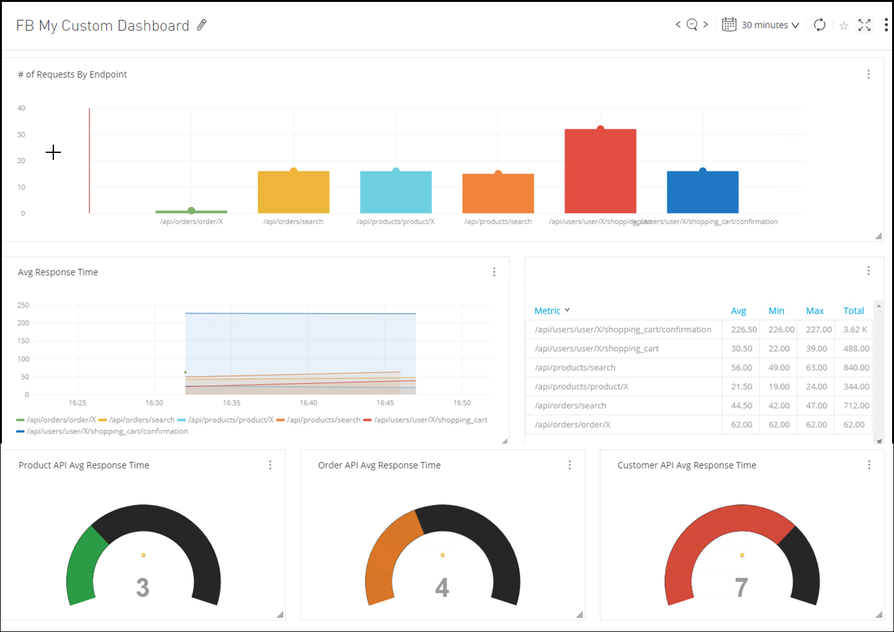This screenshot has width=894, height=632.
Task: Open the dashboard kebab options menu
Action: click(886, 25)
